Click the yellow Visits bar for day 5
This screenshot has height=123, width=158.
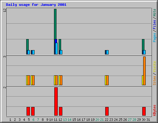coord(27,80)
